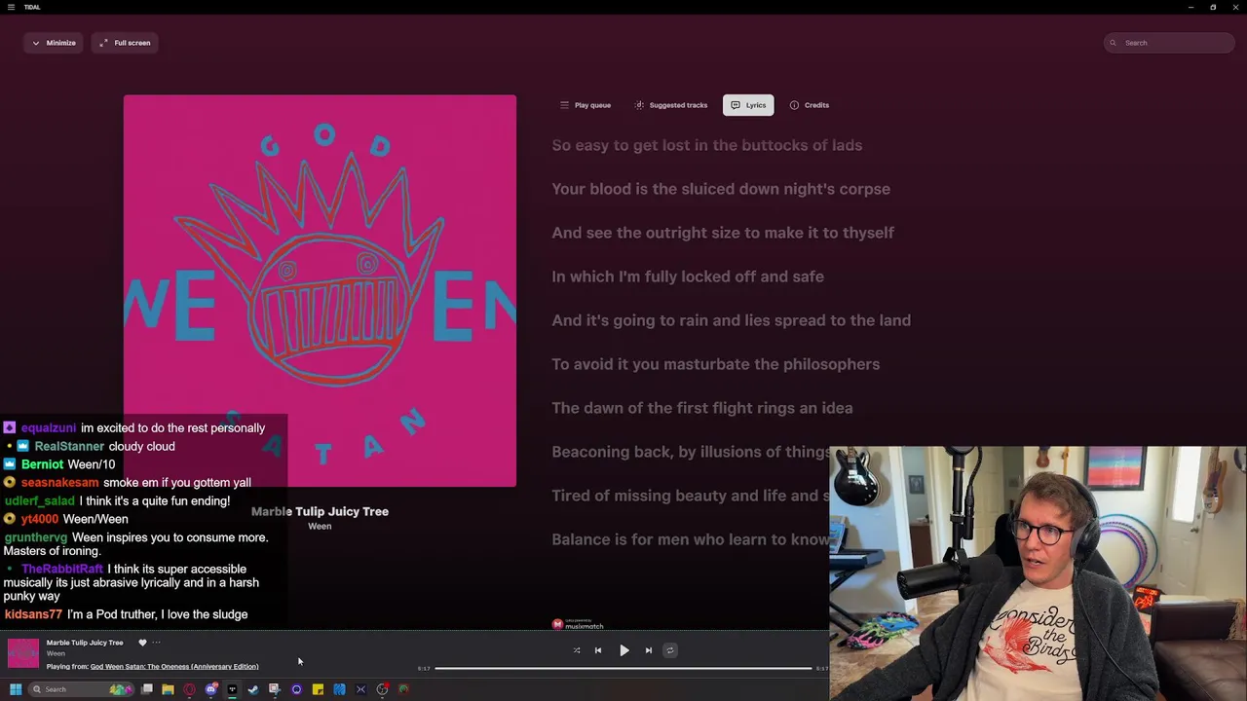Open the Play queue tab

(586, 105)
